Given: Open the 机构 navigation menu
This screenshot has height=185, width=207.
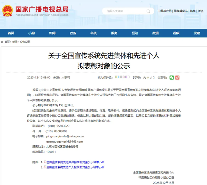Looking at the screenshot, I should tap(31, 33).
